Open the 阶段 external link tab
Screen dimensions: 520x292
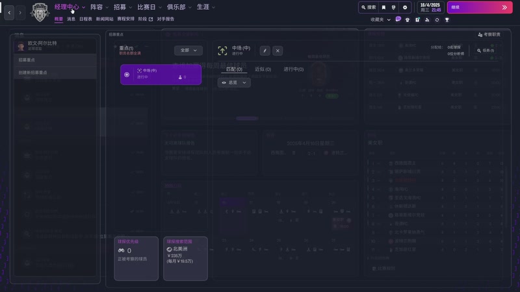[x=146, y=19]
